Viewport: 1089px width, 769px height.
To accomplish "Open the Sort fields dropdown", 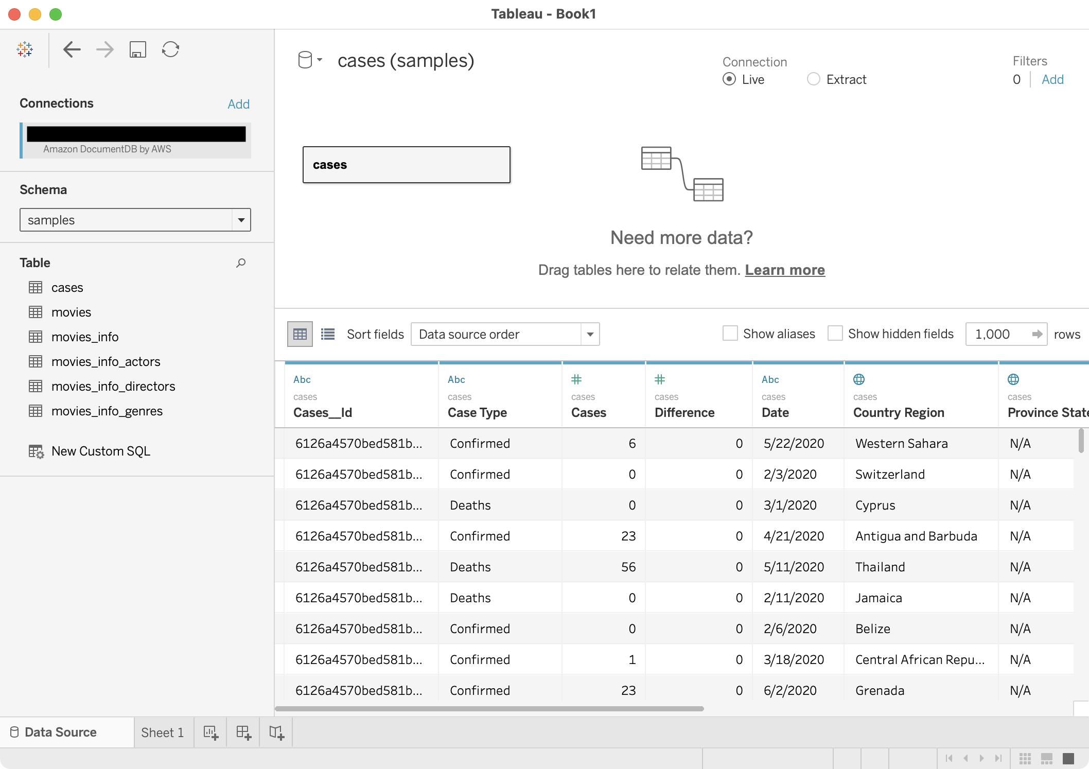I will (x=590, y=334).
